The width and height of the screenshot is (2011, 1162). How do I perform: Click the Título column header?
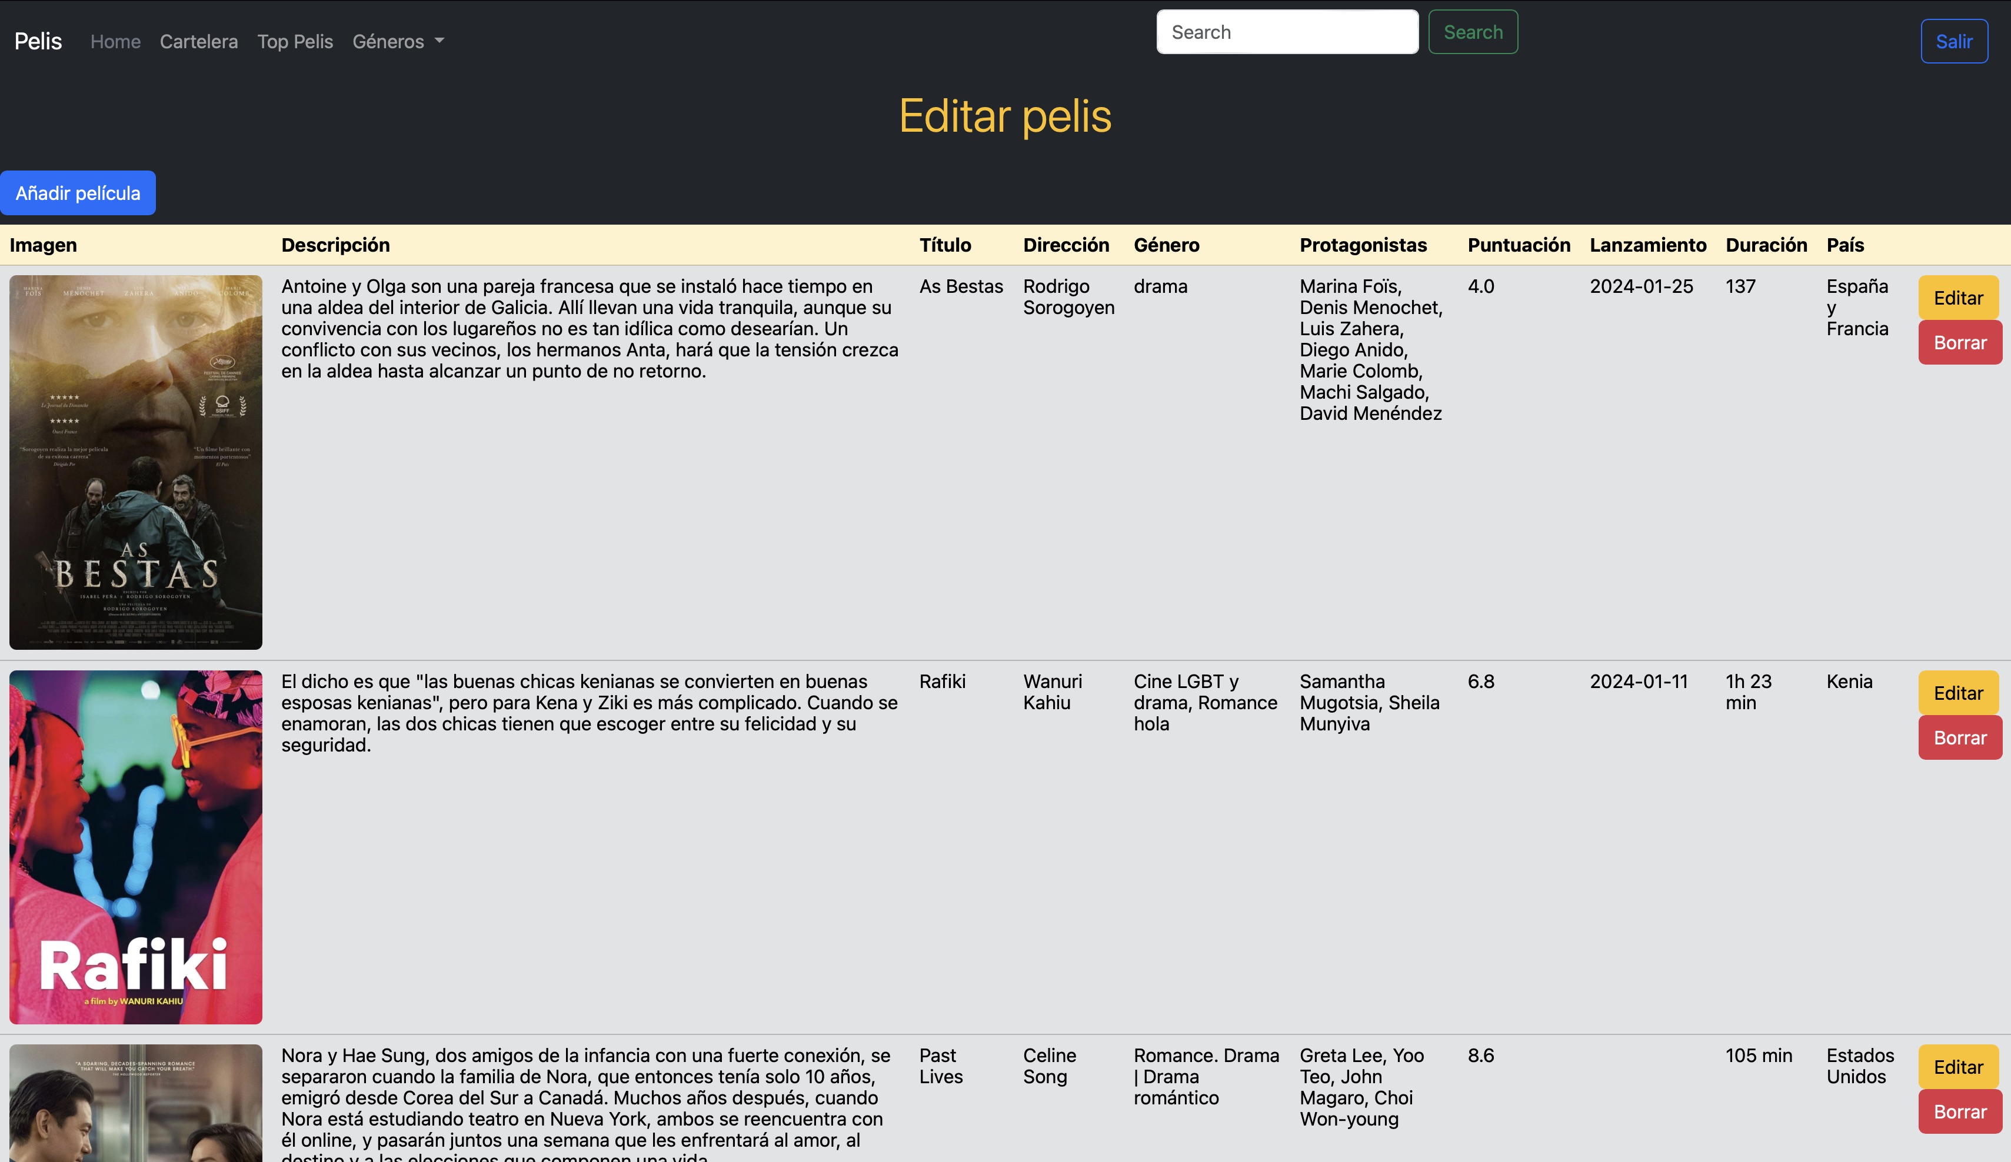pos(944,245)
